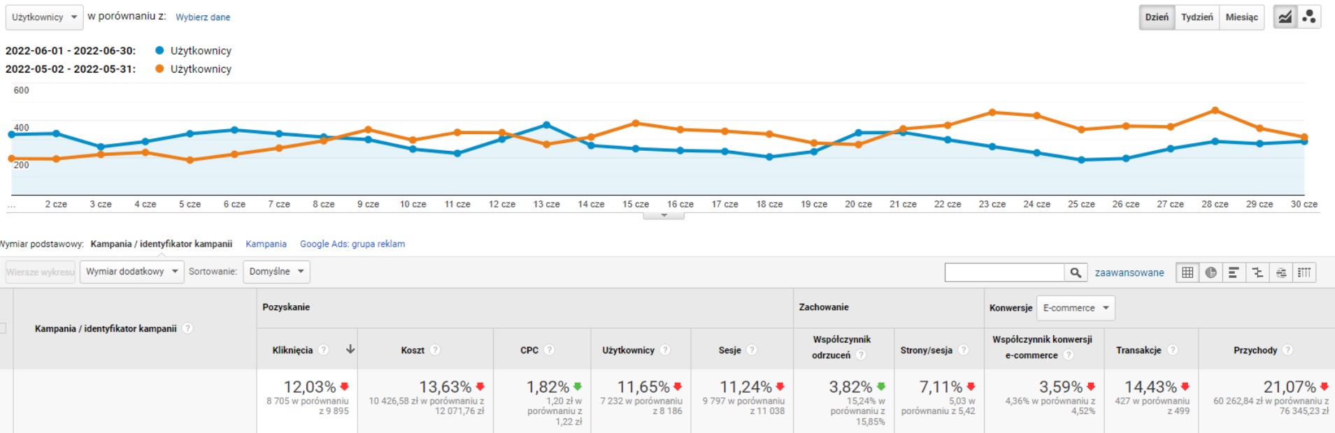Open help for Transakcje column
This screenshot has width=1335, height=433.
click(1173, 350)
